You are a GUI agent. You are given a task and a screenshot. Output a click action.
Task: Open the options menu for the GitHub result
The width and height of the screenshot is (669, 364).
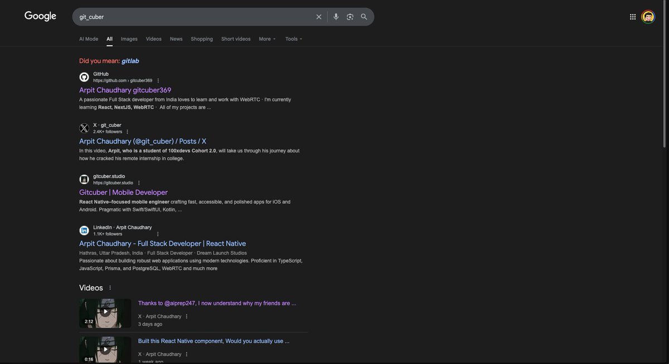[158, 81]
